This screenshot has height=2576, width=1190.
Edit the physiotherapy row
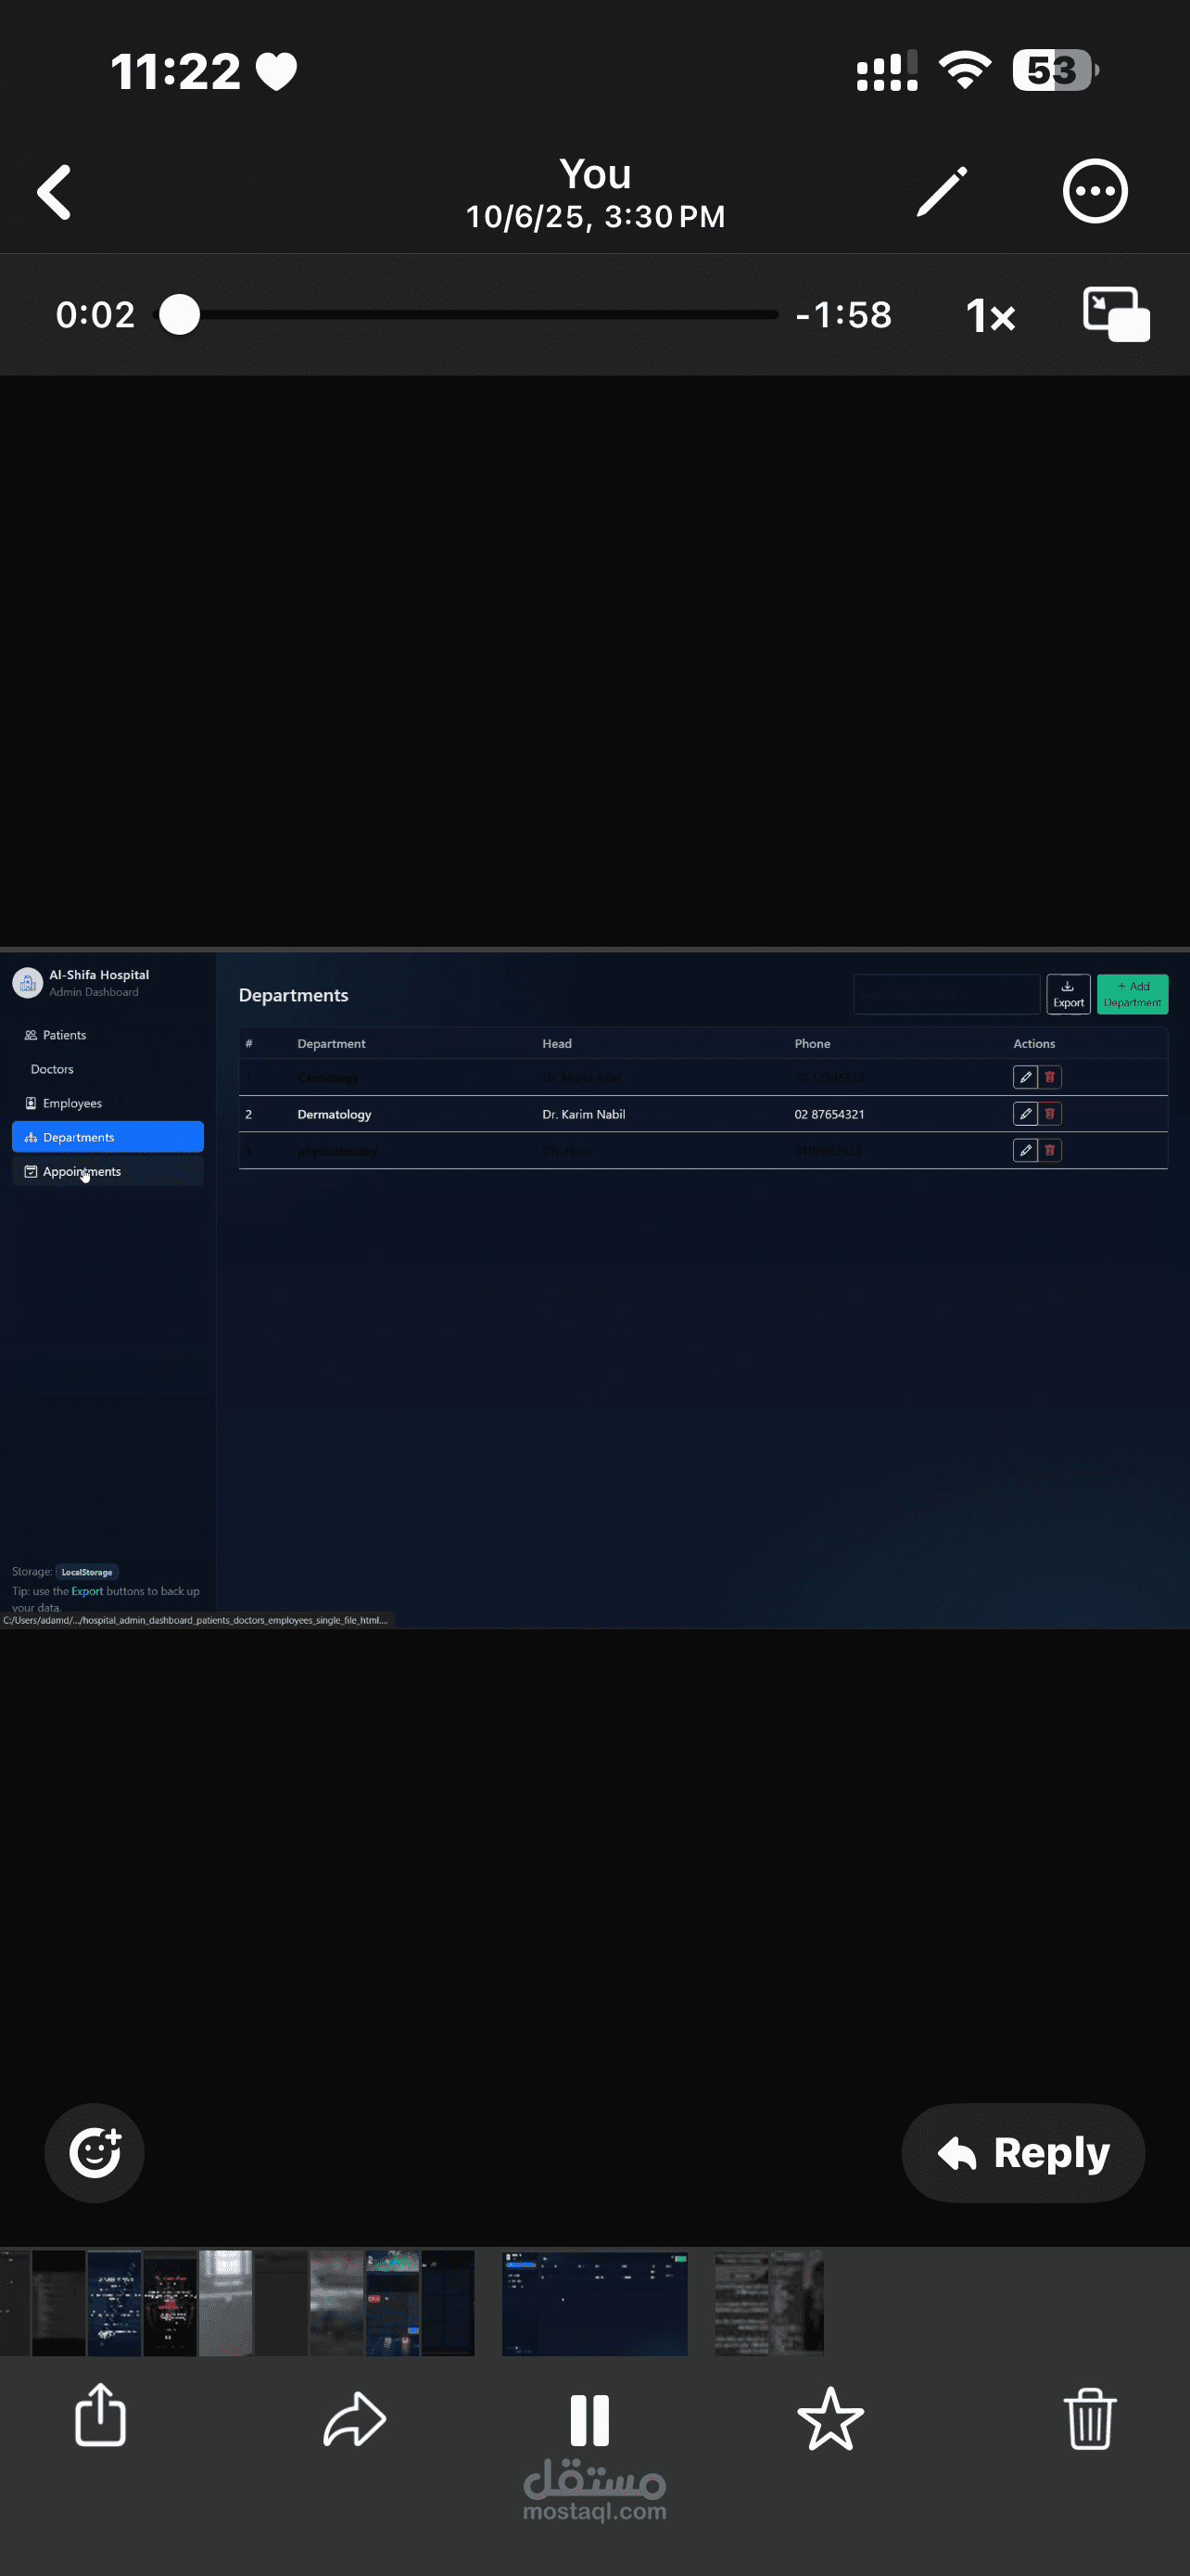[1025, 1150]
